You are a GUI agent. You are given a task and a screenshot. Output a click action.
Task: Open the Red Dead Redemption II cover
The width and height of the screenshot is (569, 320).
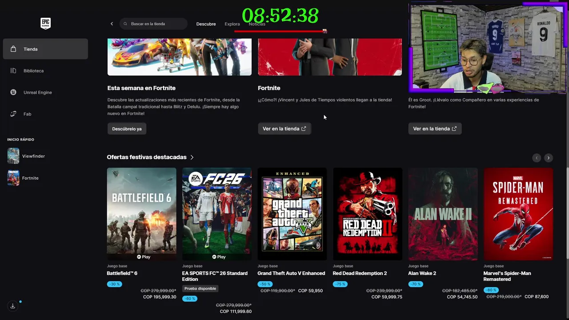pyautogui.click(x=368, y=214)
